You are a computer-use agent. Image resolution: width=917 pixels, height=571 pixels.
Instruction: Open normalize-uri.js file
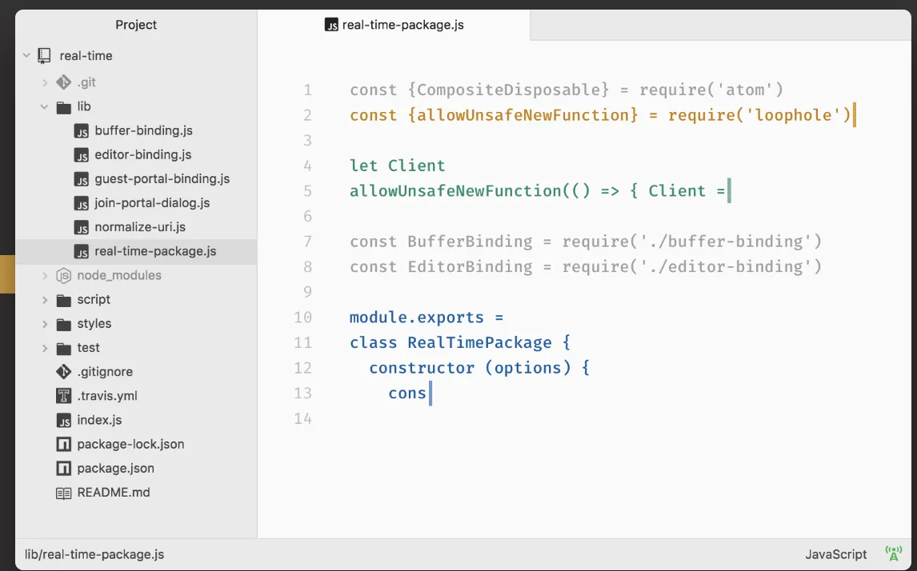pyautogui.click(x=140, y=227)
